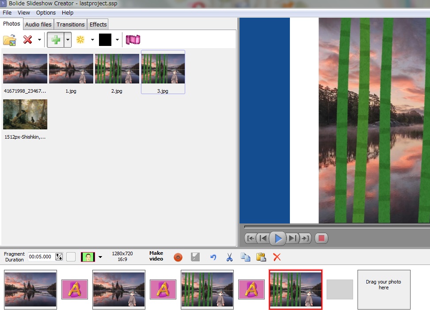Jump to the start of the slideshow
This screenshot has width=430, height=310.
251,238
